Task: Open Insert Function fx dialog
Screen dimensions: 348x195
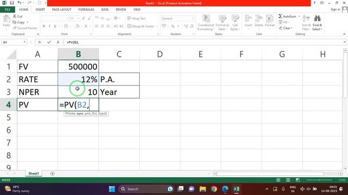Action: point(58,42)
